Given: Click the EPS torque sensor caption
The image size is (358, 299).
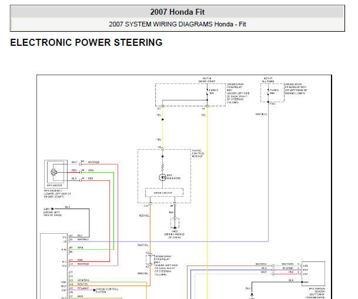Looking at the screenshot, I should click(316, 293).
